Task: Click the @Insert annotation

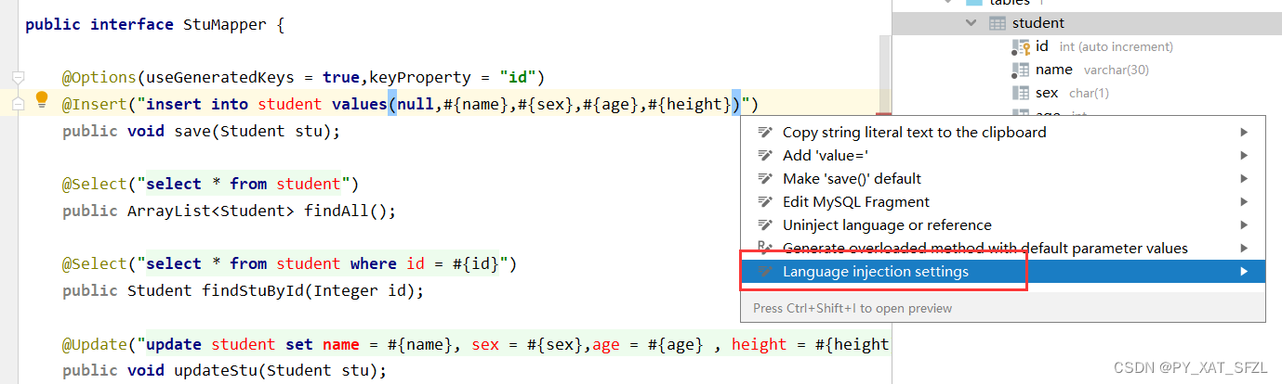Action: [x=95, y=105]
